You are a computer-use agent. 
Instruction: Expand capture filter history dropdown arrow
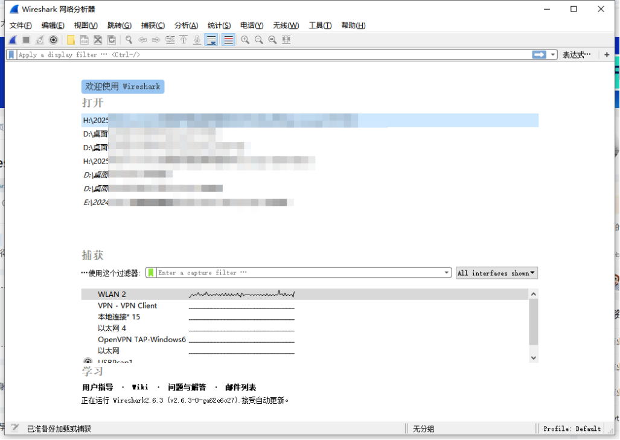[x=446, y=273]
